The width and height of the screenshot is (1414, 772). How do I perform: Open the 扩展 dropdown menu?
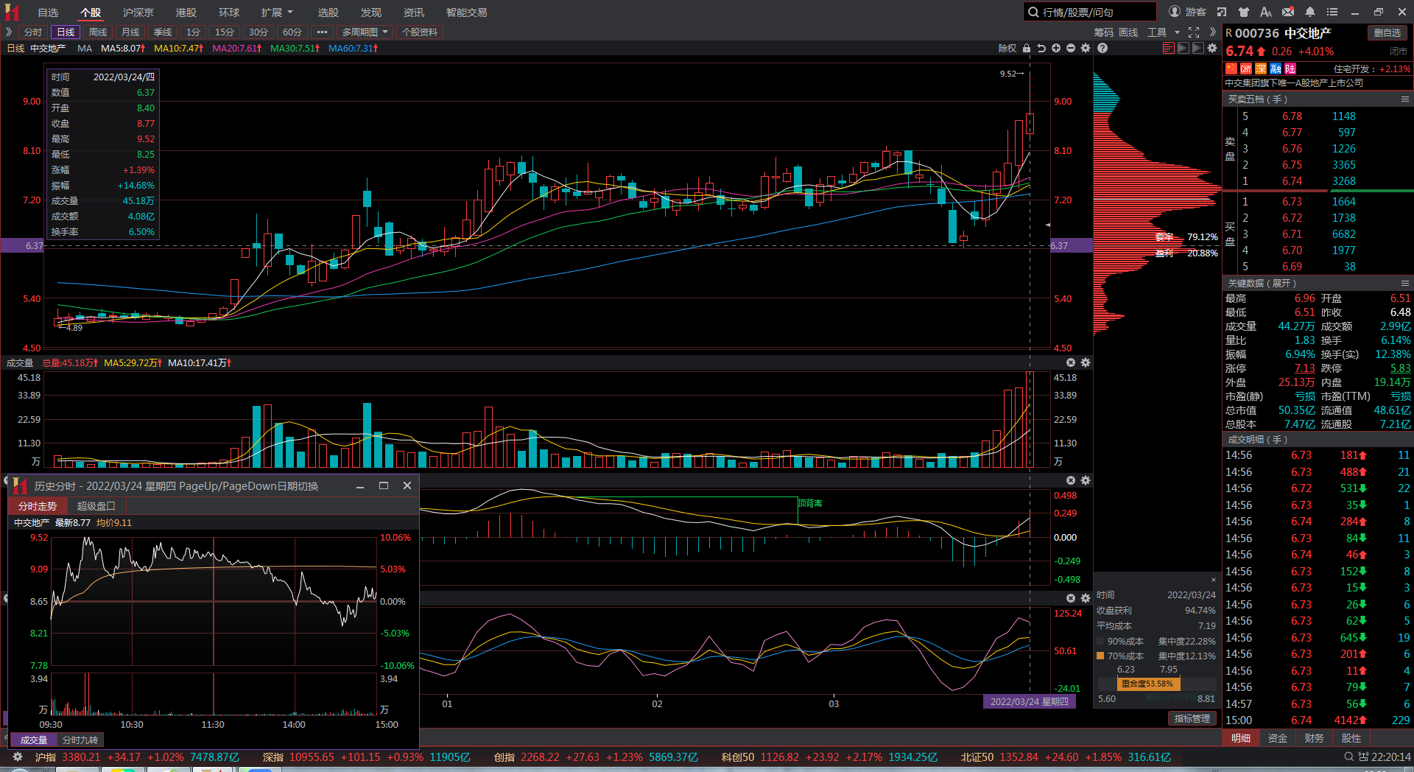pos(277,13)
